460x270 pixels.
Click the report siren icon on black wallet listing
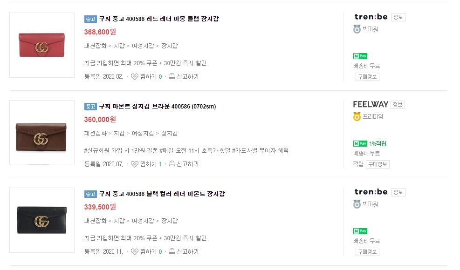tap(172, 251)
